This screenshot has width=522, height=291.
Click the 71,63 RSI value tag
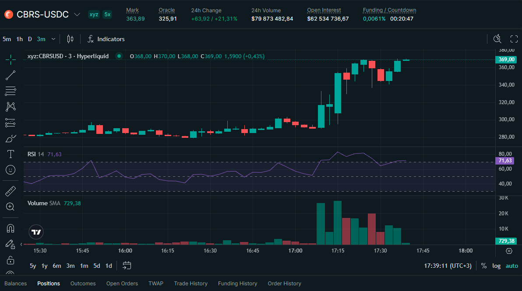click(505, 161)
